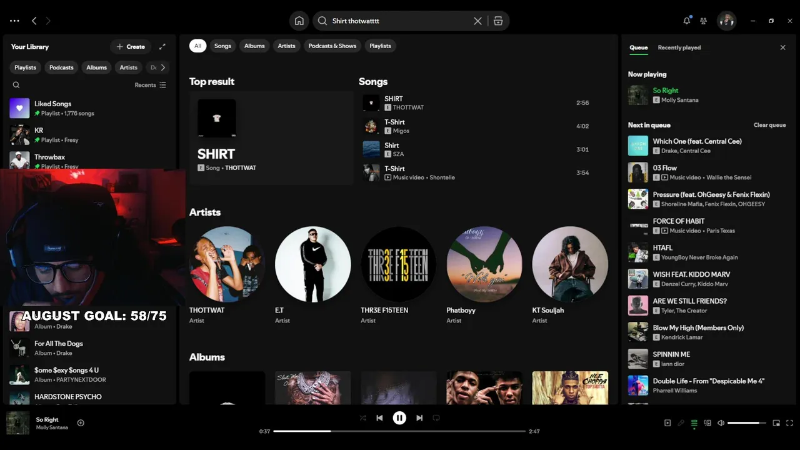Screen dimensions: 800x450
Task: Open the Home page icon
Action: 299,21
